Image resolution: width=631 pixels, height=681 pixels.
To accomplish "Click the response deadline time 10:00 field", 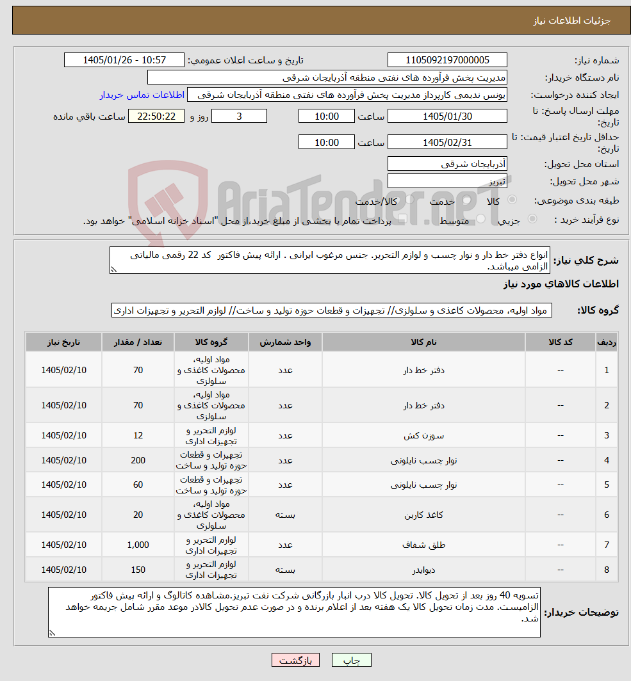I will [326, 116].
